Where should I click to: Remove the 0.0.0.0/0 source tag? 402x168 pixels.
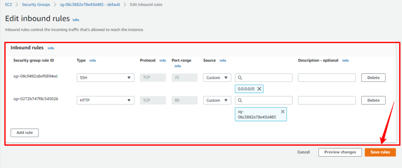259,89
